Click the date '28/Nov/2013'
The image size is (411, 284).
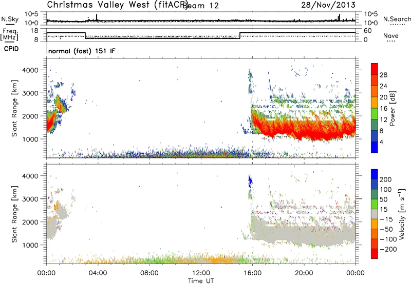328,5
